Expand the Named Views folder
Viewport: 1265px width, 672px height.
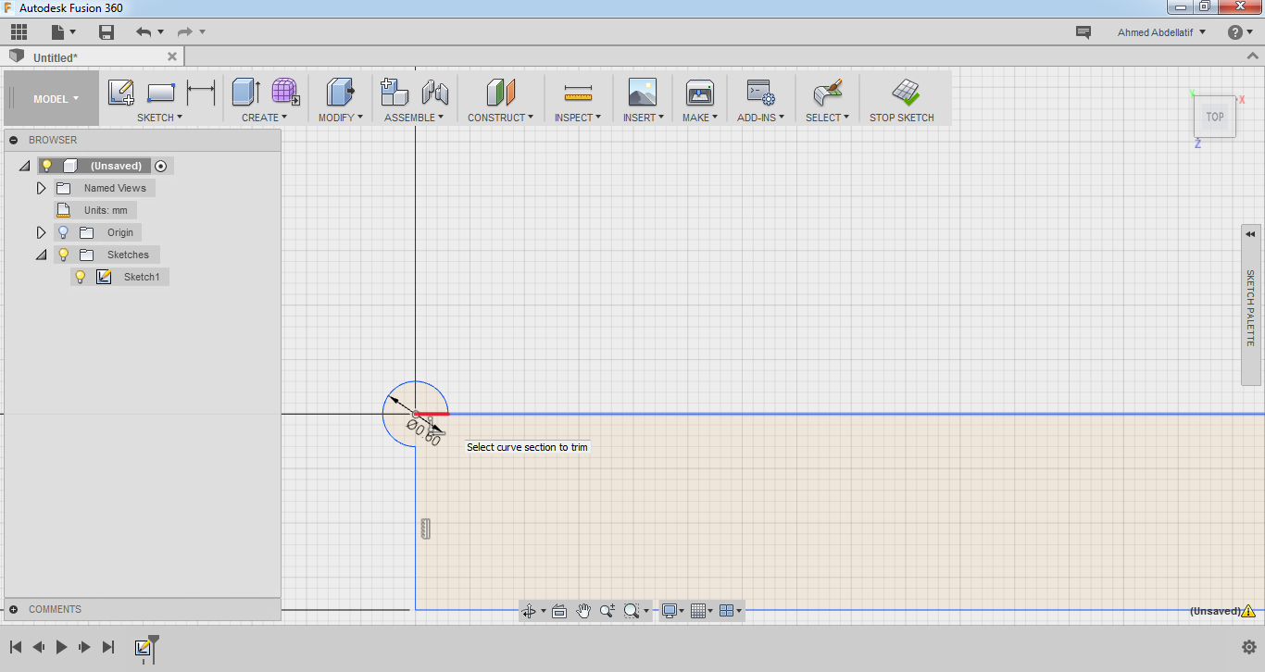tap(41, 188)
